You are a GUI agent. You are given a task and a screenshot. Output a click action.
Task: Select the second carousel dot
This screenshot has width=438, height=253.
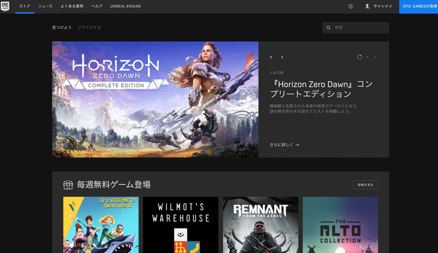367,57
